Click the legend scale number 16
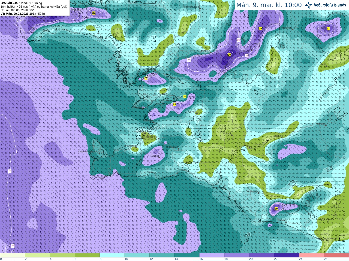Viewport: 349px width, 261px height. pos(201,259)
